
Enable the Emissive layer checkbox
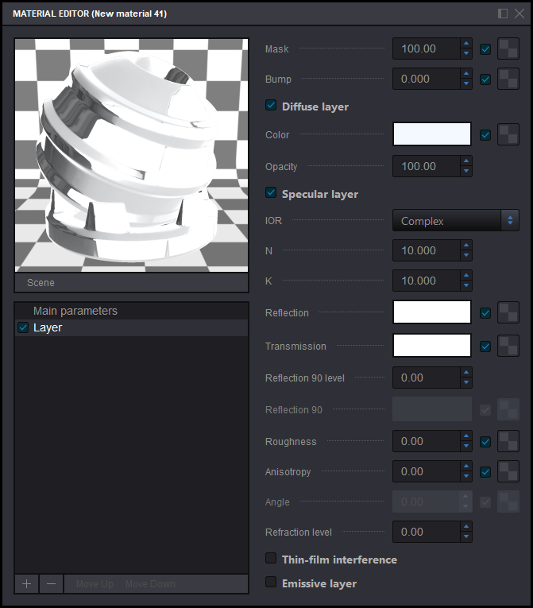(271, 583)
